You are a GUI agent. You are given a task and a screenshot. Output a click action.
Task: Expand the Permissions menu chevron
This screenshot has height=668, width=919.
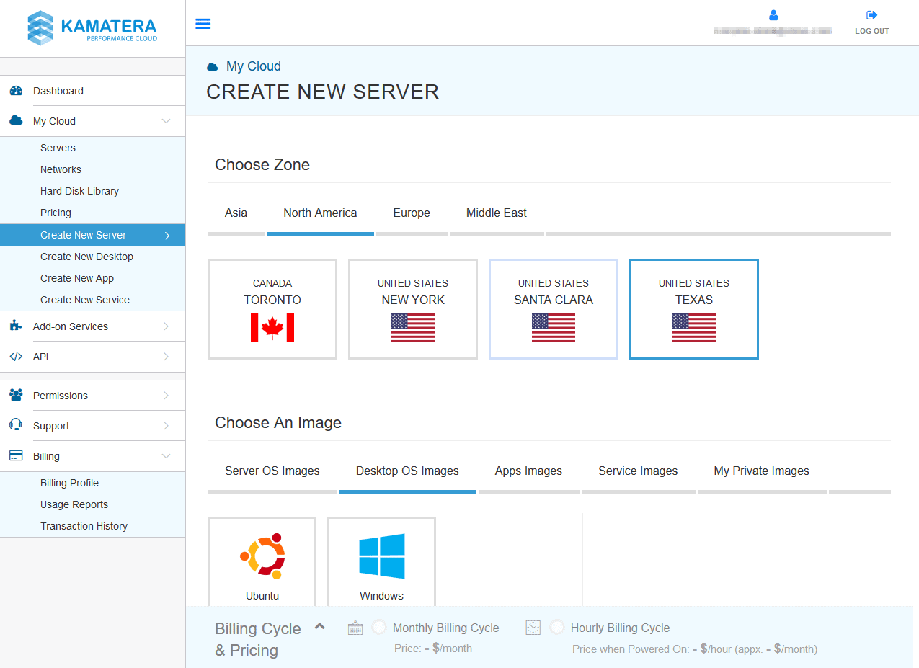coord(167,396)
